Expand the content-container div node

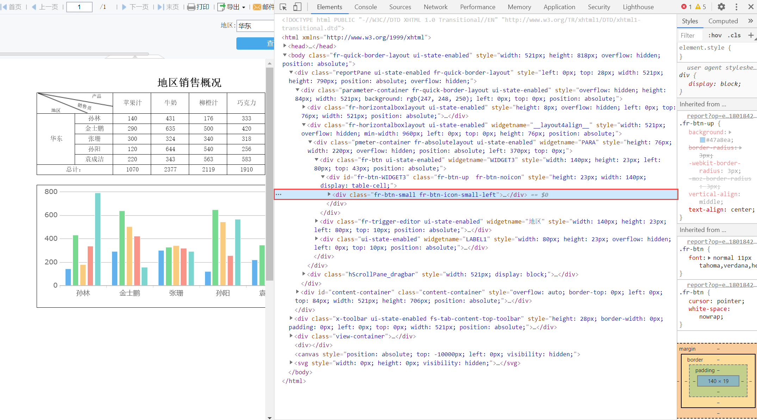click(x=298, y=292)
